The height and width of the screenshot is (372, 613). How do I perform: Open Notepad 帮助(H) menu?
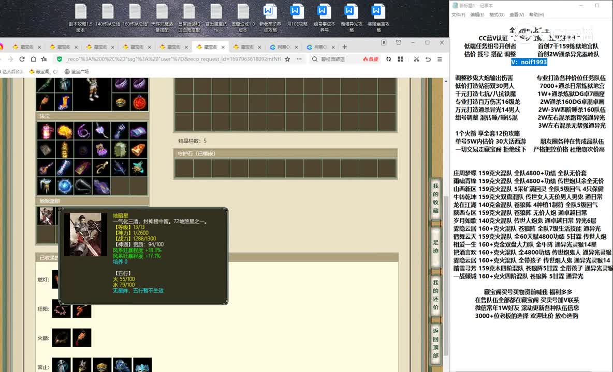536,14
